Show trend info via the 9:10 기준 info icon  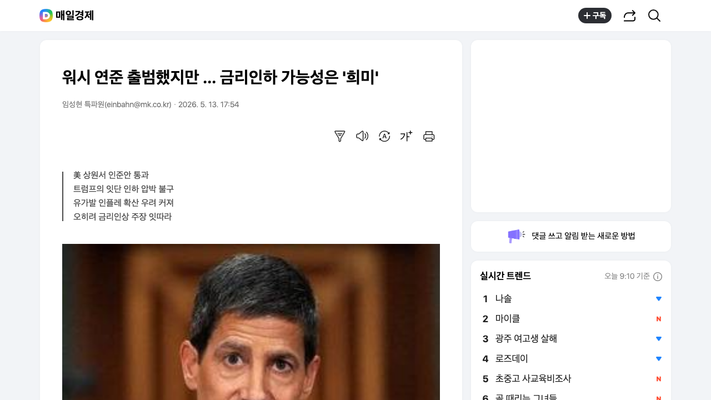pos(658,277)
